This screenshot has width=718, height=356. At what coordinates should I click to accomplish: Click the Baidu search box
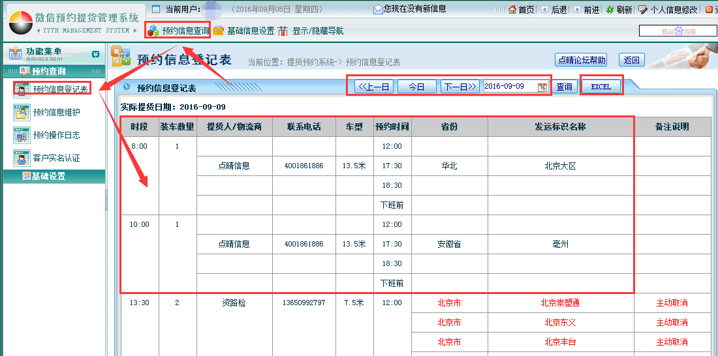tap(677, 31)
